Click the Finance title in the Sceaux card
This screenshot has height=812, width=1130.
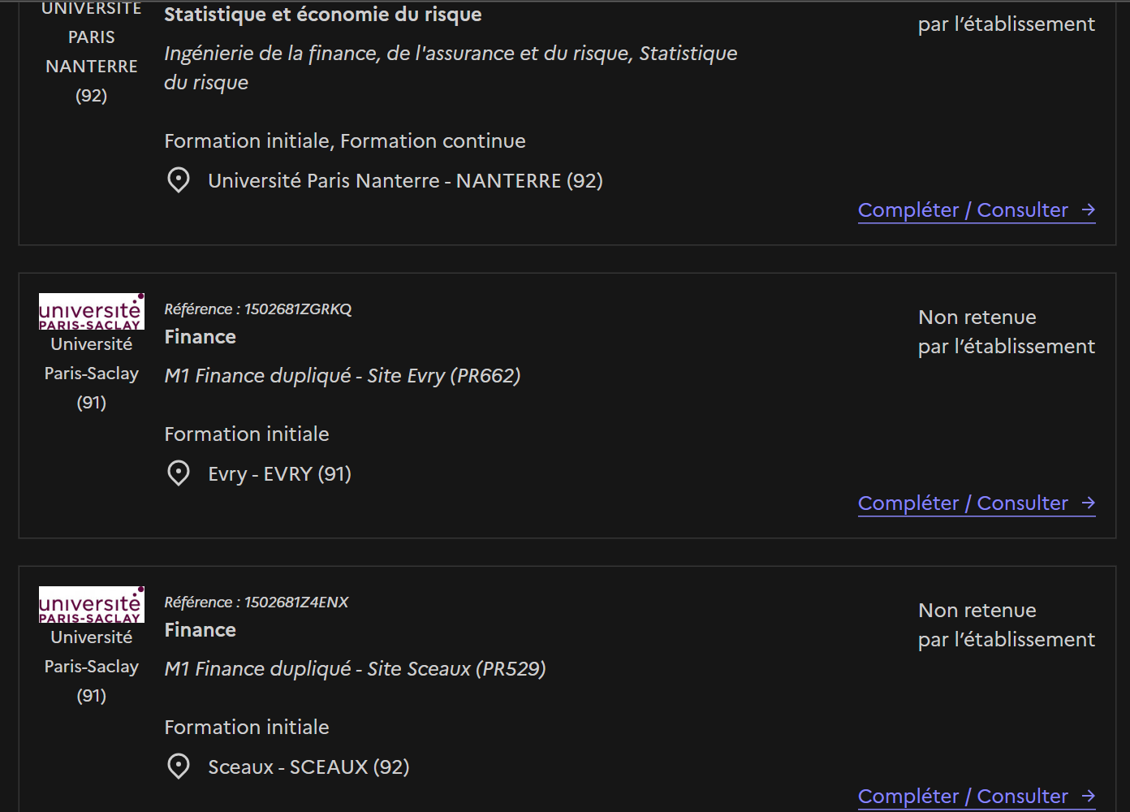tap(201, 630)
